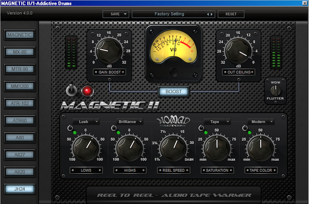Toggle the SATURATION section enable switch

pos(201,128)
